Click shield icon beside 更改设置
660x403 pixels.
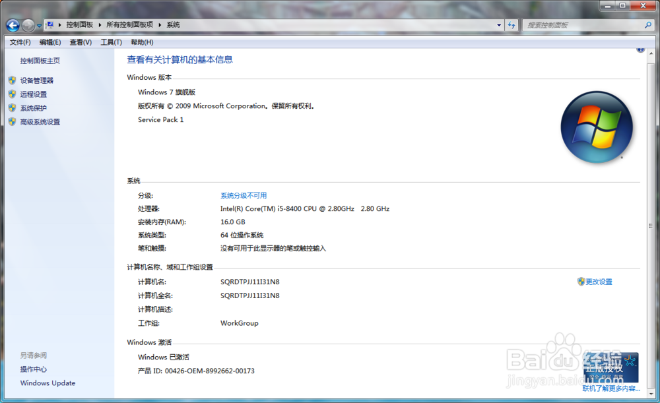581,282
